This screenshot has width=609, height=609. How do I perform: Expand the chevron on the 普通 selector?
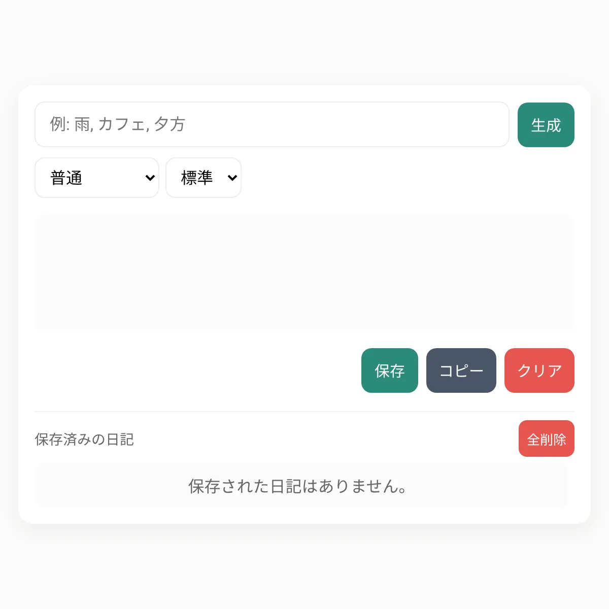[x=150, y=178]
